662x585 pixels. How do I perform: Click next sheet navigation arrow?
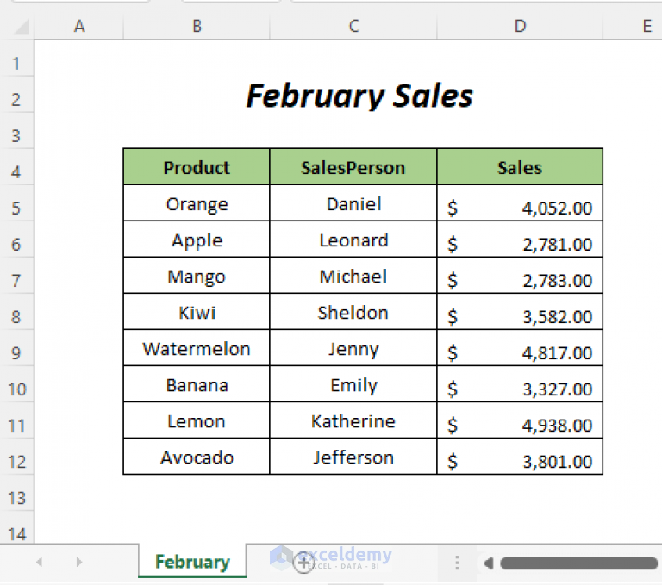[x=78, y=563]
